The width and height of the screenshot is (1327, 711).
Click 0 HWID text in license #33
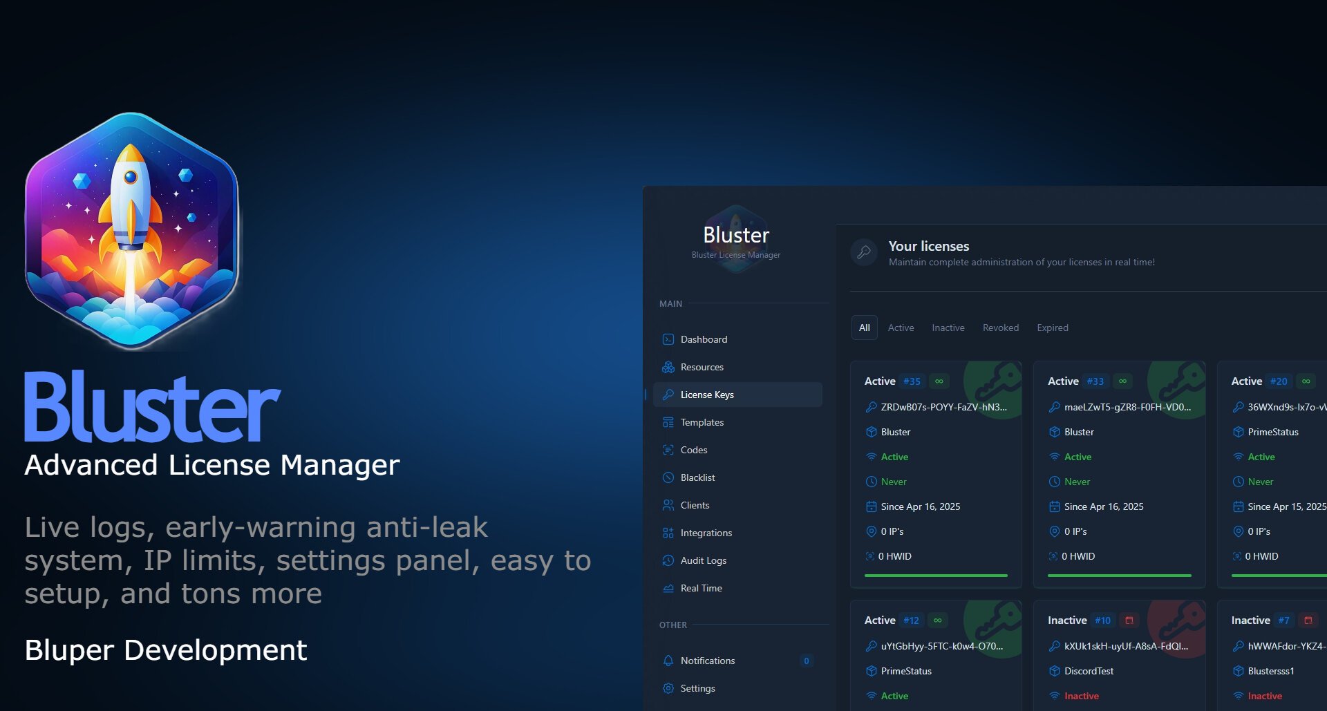(1077, 556)
